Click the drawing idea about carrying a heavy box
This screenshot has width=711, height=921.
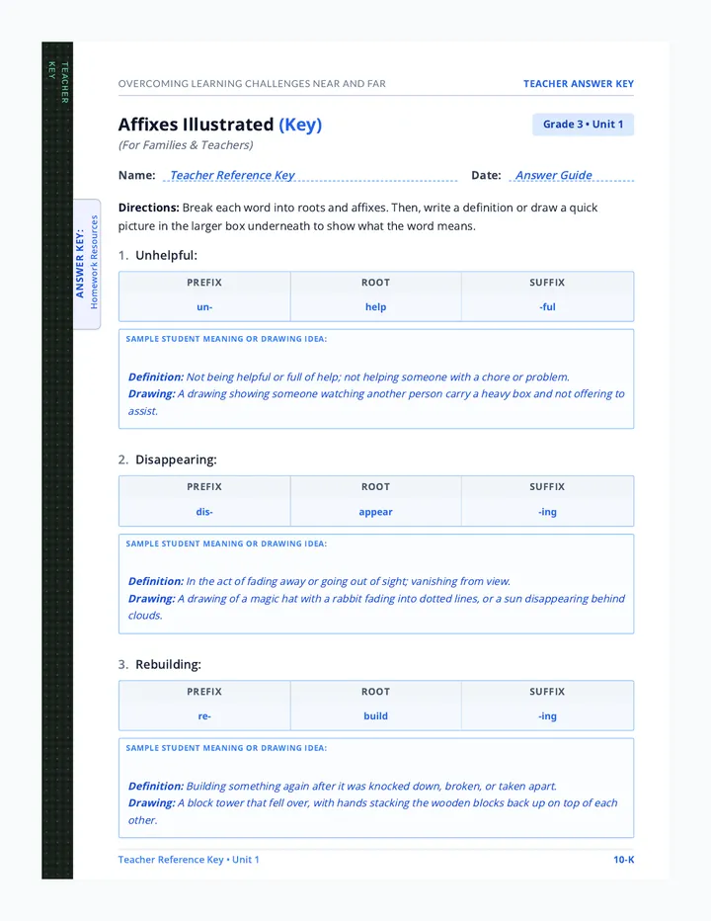[x=376, y=402]
